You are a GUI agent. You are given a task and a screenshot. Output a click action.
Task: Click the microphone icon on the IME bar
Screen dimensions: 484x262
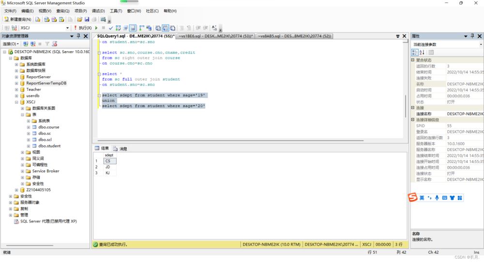437,198
